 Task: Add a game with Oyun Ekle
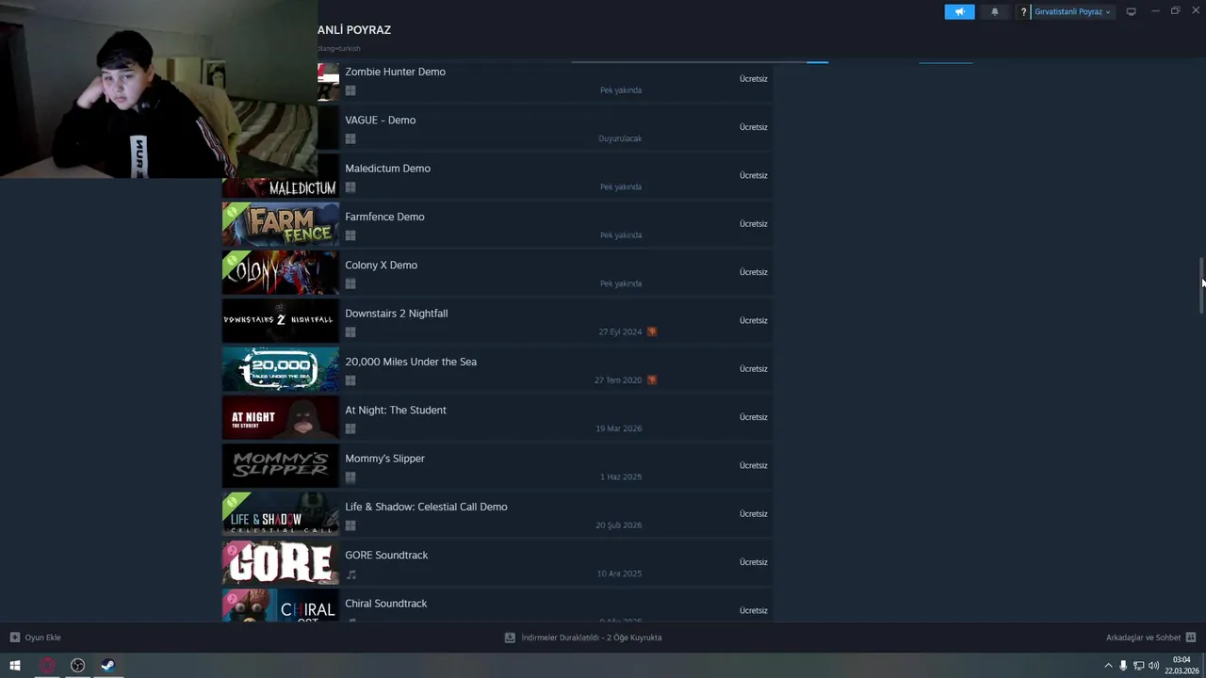click(x=35, y=638)
